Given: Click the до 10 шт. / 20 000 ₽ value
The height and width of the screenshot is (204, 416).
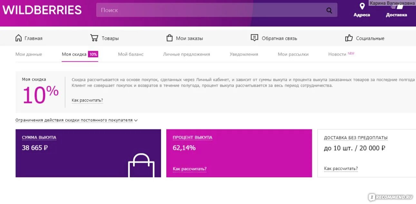Looking at the screenshot, I should 355,148.
